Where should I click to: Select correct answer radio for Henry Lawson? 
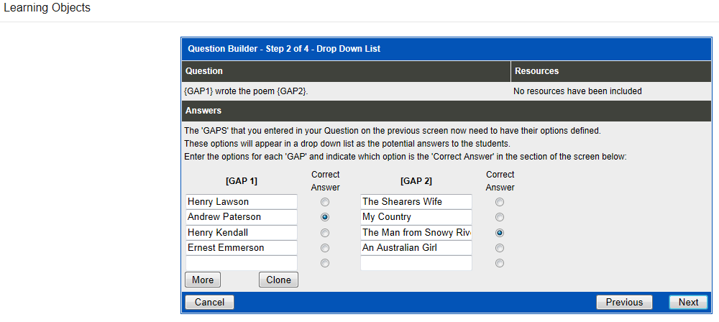pyautogui.click(x=325, y=202)
